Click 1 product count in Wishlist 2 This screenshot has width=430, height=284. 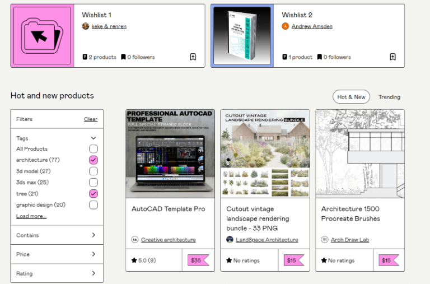click(x=297, y=57)
